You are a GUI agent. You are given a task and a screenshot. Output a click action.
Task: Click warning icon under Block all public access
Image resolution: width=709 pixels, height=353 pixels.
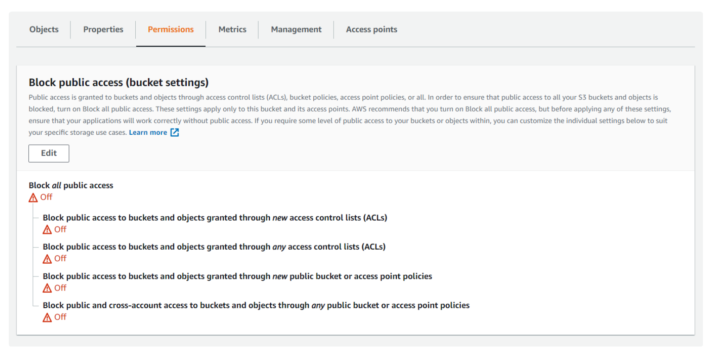33,197
